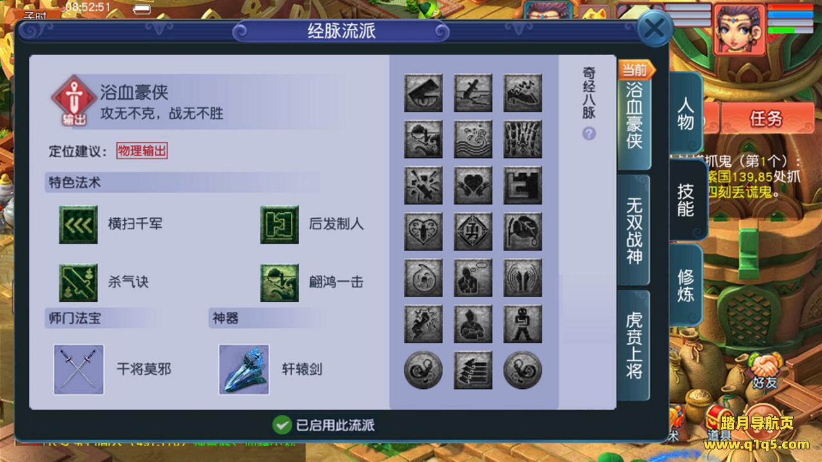Select the 横扫千军 skill icon

(78, 225)
